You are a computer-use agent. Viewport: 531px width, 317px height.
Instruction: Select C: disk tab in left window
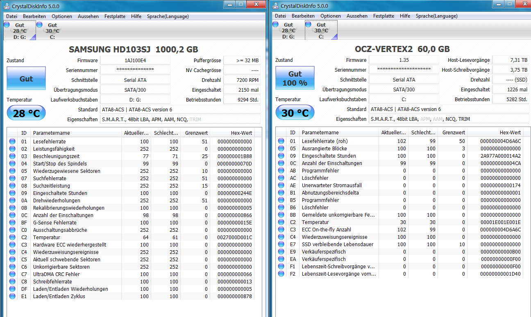(52, 31)
